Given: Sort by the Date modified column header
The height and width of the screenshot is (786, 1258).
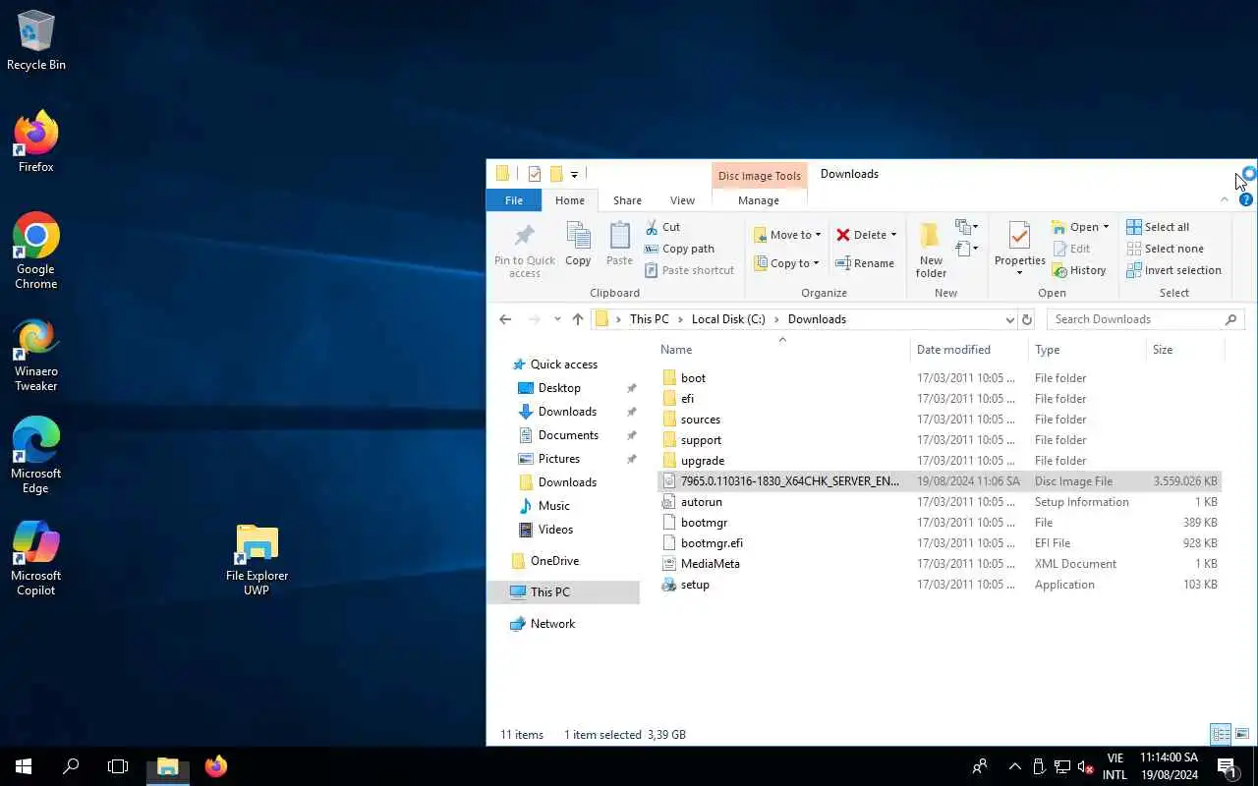Looking at the screenshot, I should pyautogui.click(x=969, y=350).
